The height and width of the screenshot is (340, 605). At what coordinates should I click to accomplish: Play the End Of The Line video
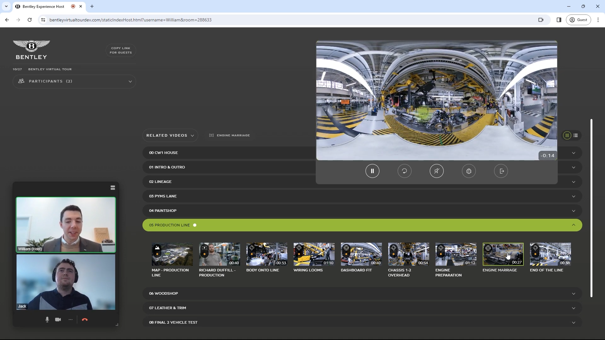point(550,254)
